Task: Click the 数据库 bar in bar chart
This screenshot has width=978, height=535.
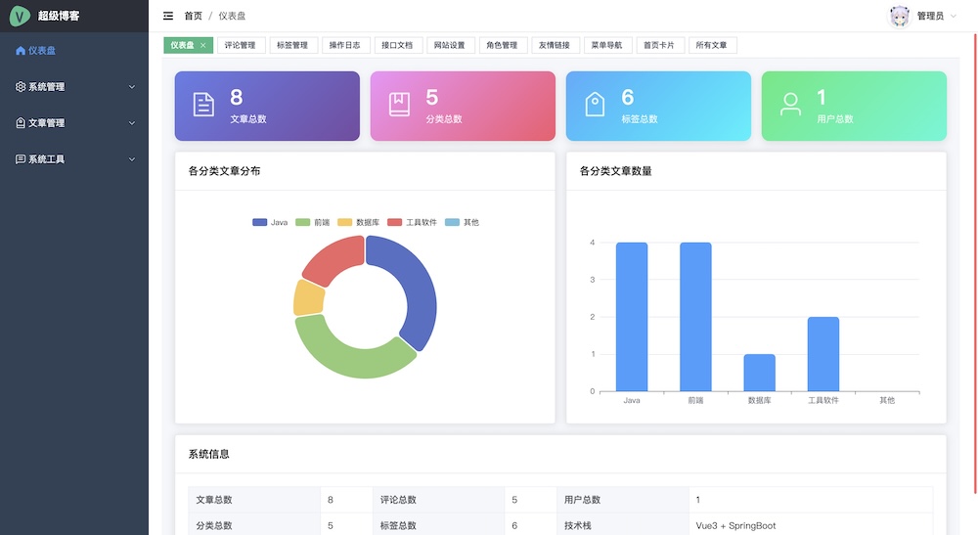Action: [x=759, y=373]
